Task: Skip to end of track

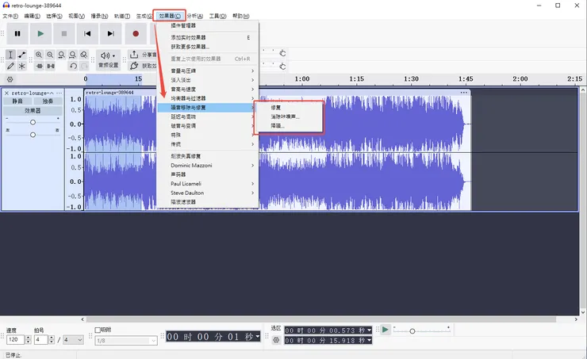Action: click(x=111, y=33)
